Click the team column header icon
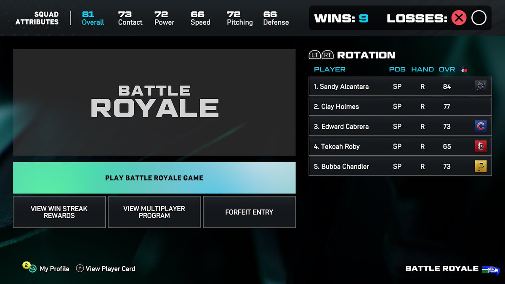The width and height of the screenshot is (505, 284). pos(464,69)
